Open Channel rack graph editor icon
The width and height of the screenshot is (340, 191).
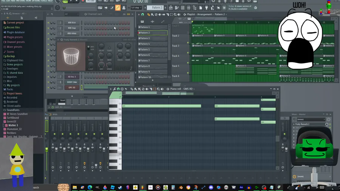(124, 14)
